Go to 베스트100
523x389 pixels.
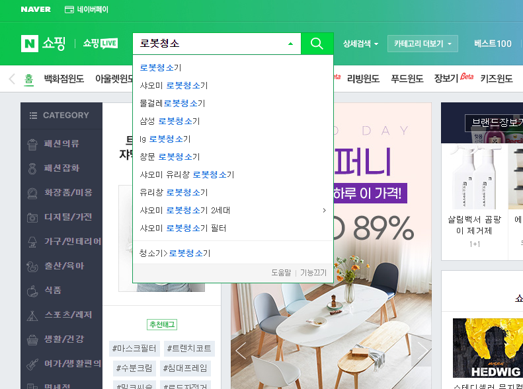493,44
